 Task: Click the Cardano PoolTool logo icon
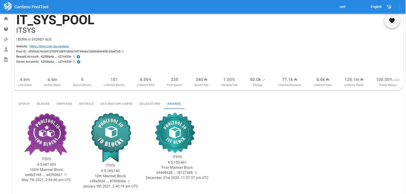pos(7,6)
